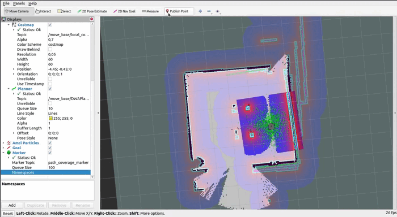Viewport: 397px width, 217px height.
Task: Disable the Planner display checkbox
Action: [x=50, y=89]
